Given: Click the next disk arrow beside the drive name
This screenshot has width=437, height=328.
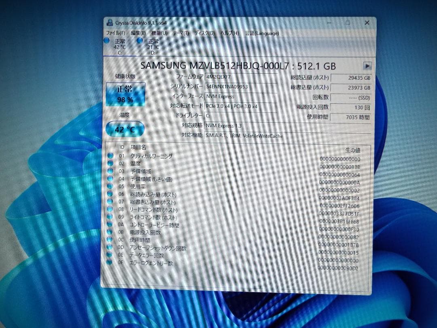Looking at the screenshot, I should coord(367,66).
